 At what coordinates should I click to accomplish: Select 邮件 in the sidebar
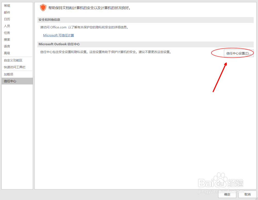(17, 12)
